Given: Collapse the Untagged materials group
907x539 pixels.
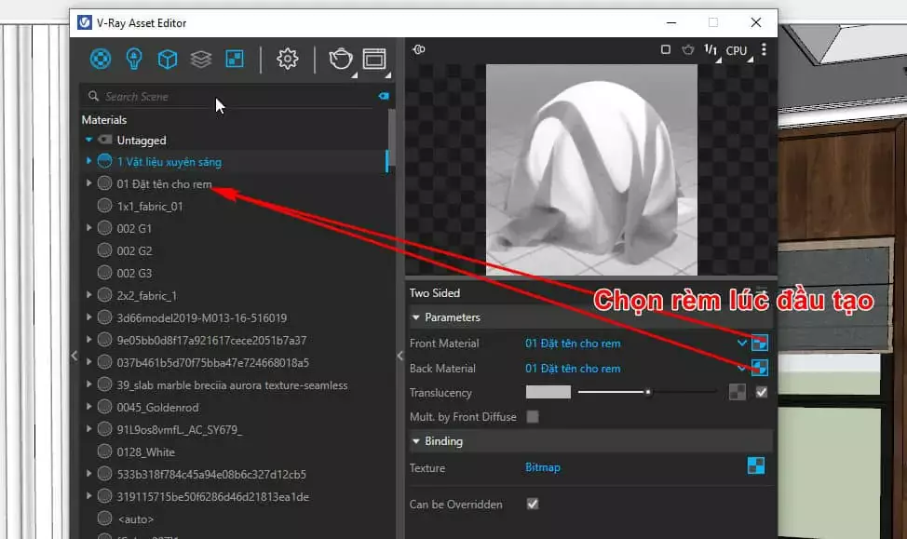Looking at the screenshot, I should tap(90, 140).
